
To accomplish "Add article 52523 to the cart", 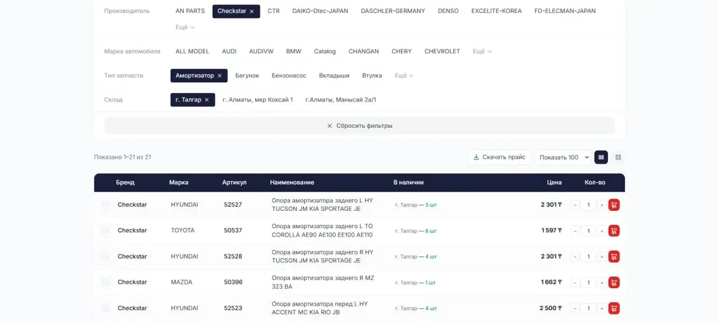I will 614,308.
